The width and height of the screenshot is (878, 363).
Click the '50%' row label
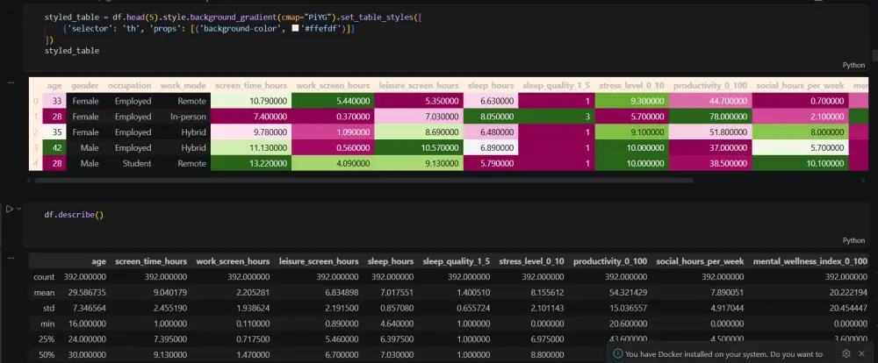47,354
